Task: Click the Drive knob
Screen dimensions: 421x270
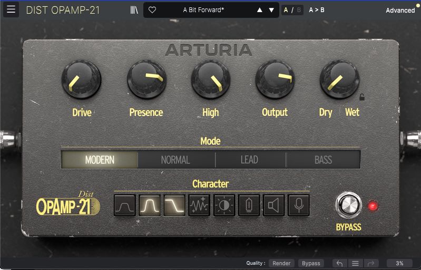Action: [x=81, y=79]
